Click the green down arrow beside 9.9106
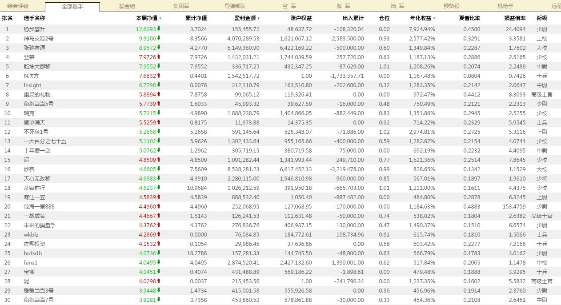This screenshot has width=561, height=305. 159,38
